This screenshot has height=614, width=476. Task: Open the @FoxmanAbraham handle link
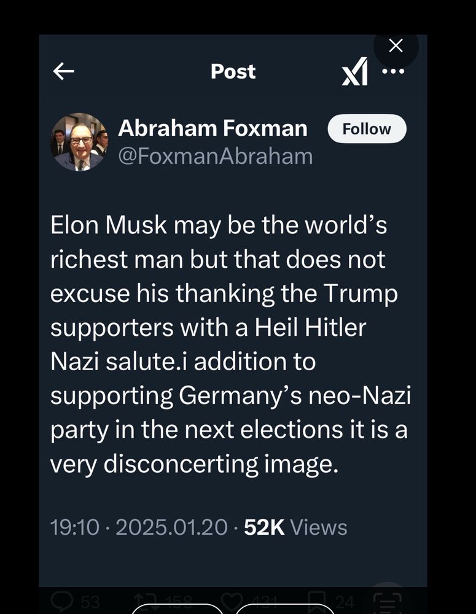[x=215, y=157]
